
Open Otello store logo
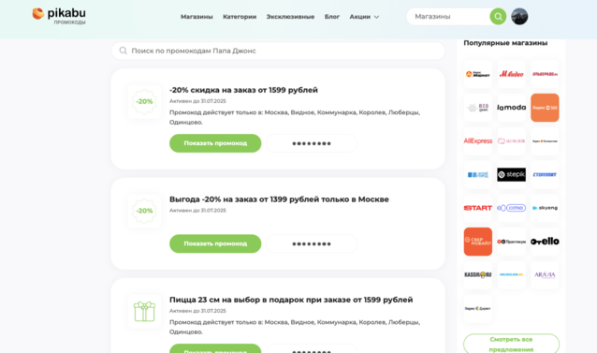pos(545,242)
